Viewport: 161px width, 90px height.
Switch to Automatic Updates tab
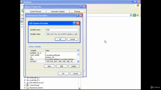(58, 11)
